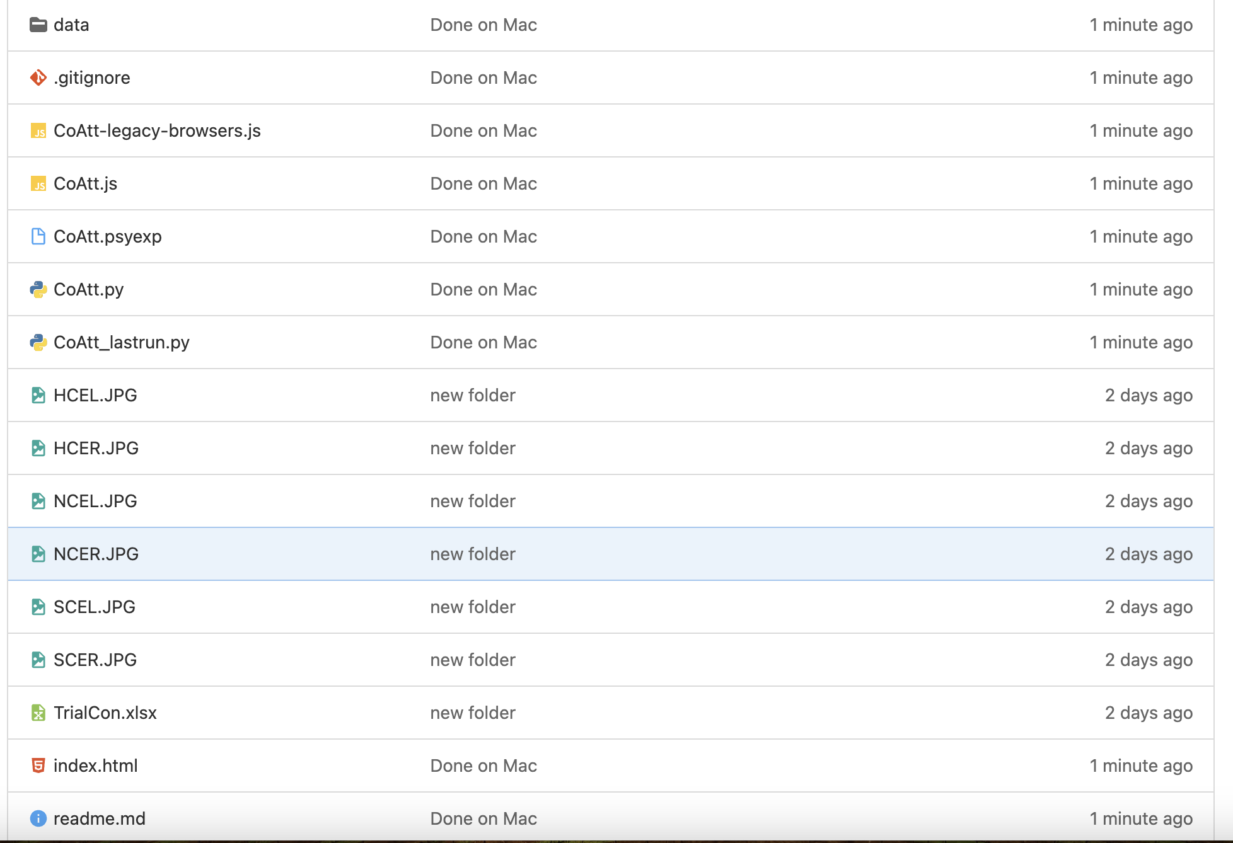
Task: Open the CoAtt.js file link
Action: click(x=85, y=183)
